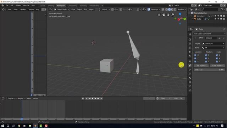Toggle Child Of constraint visibility eye
227x128 pixels.
220,38
